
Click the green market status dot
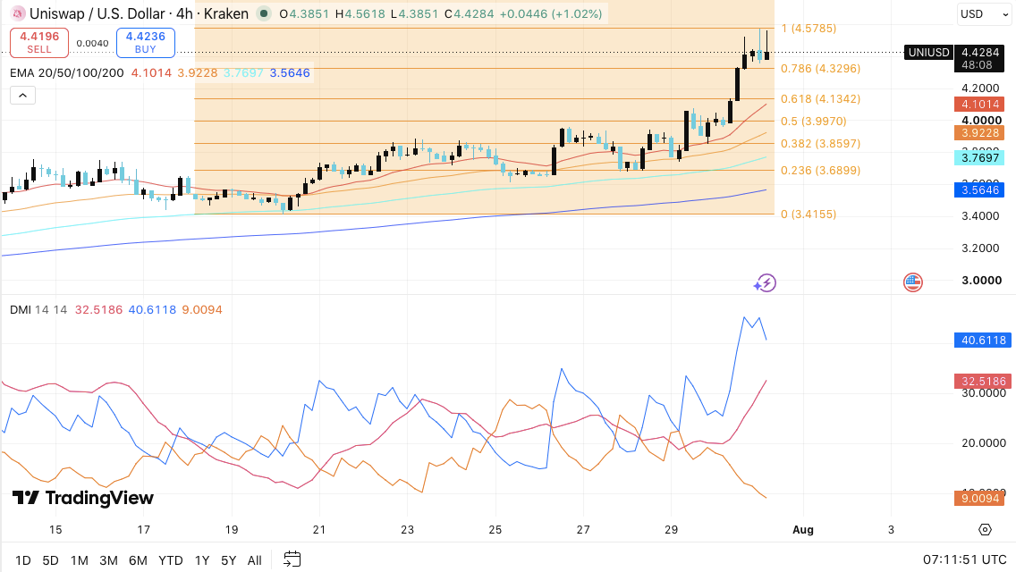tap(263, 13)
